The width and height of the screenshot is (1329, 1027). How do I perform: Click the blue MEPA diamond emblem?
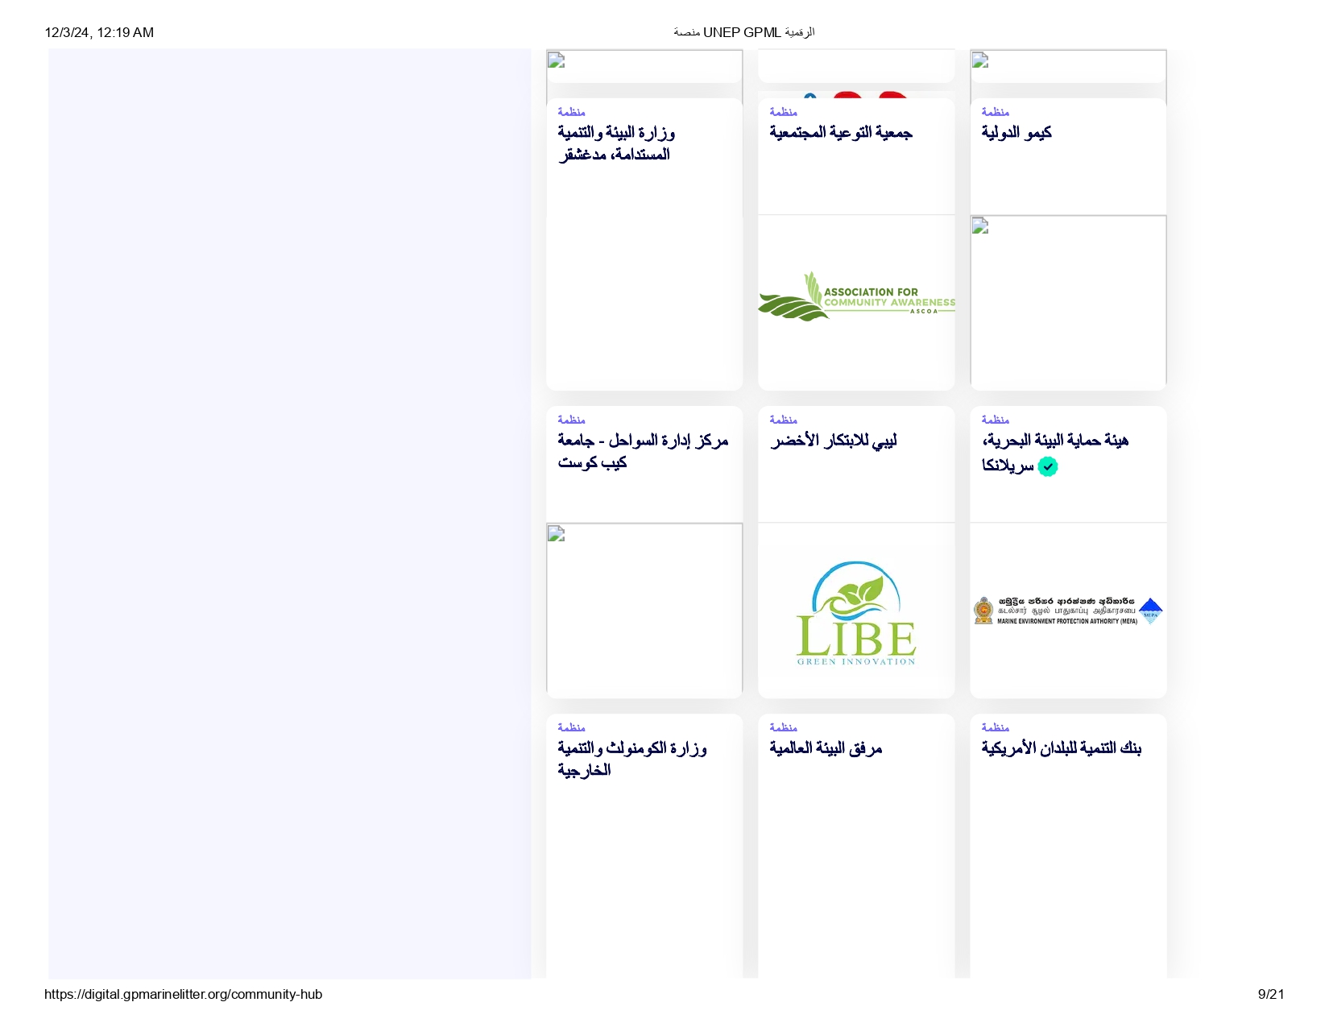pos(1151,611)
